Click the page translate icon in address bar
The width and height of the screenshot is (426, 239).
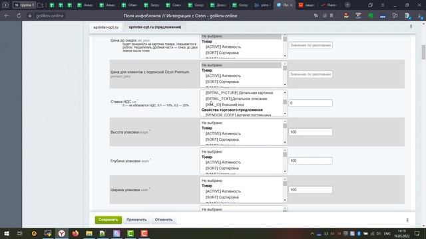click(x=316, y=16)
